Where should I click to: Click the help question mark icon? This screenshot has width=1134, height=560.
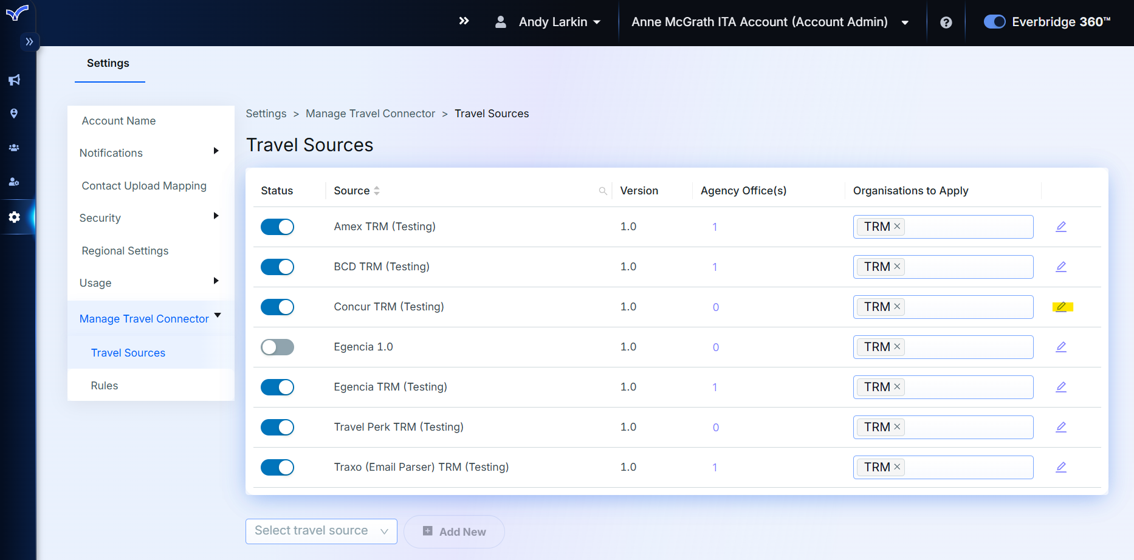coord(946,22)
